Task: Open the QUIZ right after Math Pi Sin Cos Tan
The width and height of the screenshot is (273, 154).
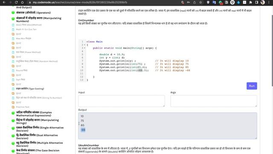Action: coord(18,34)
